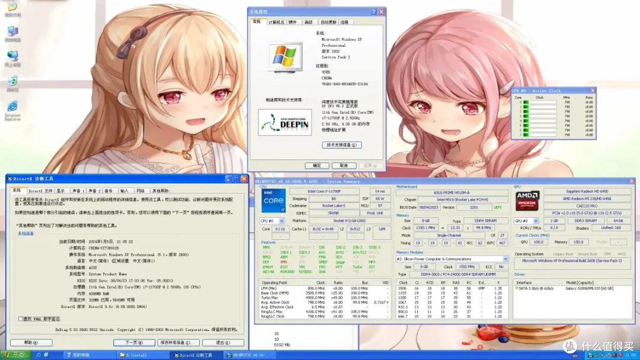
Task: Open the 声音 2 tab
Action: point(94,191)
